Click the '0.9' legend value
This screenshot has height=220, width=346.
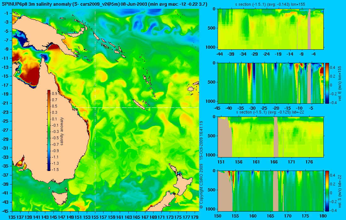[x=54, y=94]
